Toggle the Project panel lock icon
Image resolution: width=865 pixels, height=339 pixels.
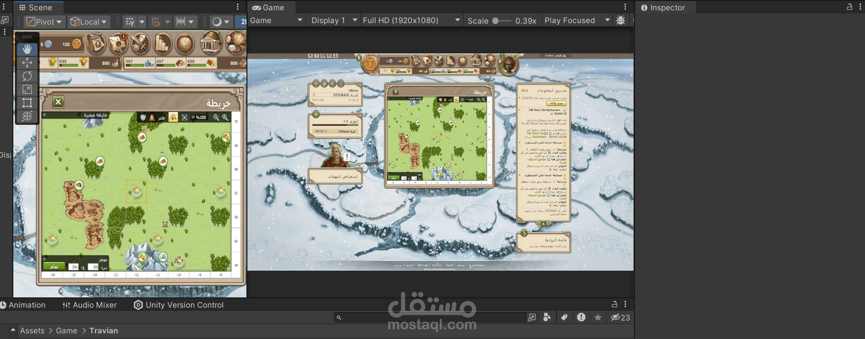click(x=614, y=304)
